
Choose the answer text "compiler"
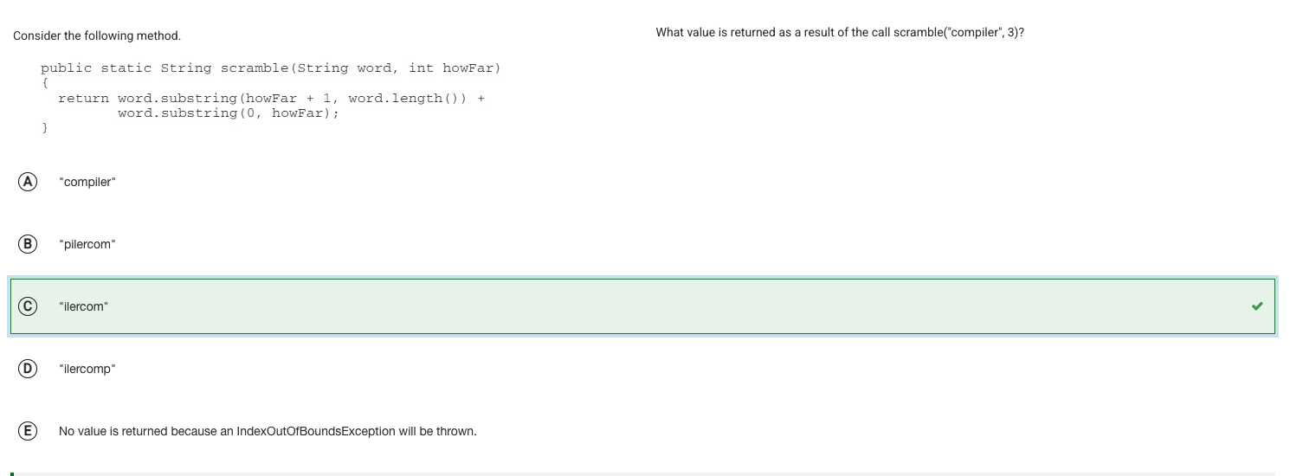pos(87,182)
